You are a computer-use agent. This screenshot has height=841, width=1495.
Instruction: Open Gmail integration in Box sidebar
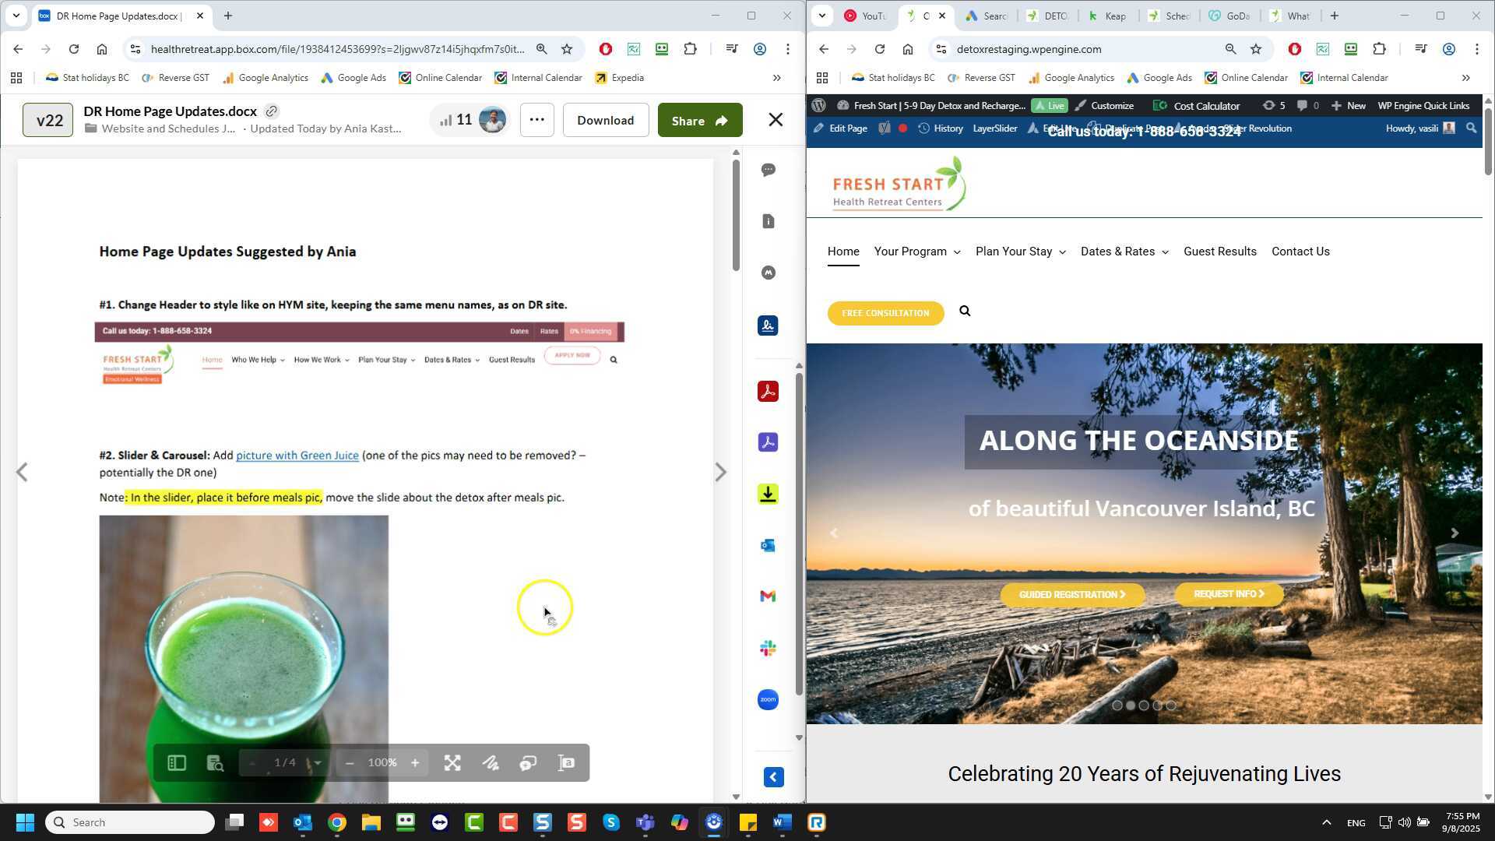click(x=768, y=596)
